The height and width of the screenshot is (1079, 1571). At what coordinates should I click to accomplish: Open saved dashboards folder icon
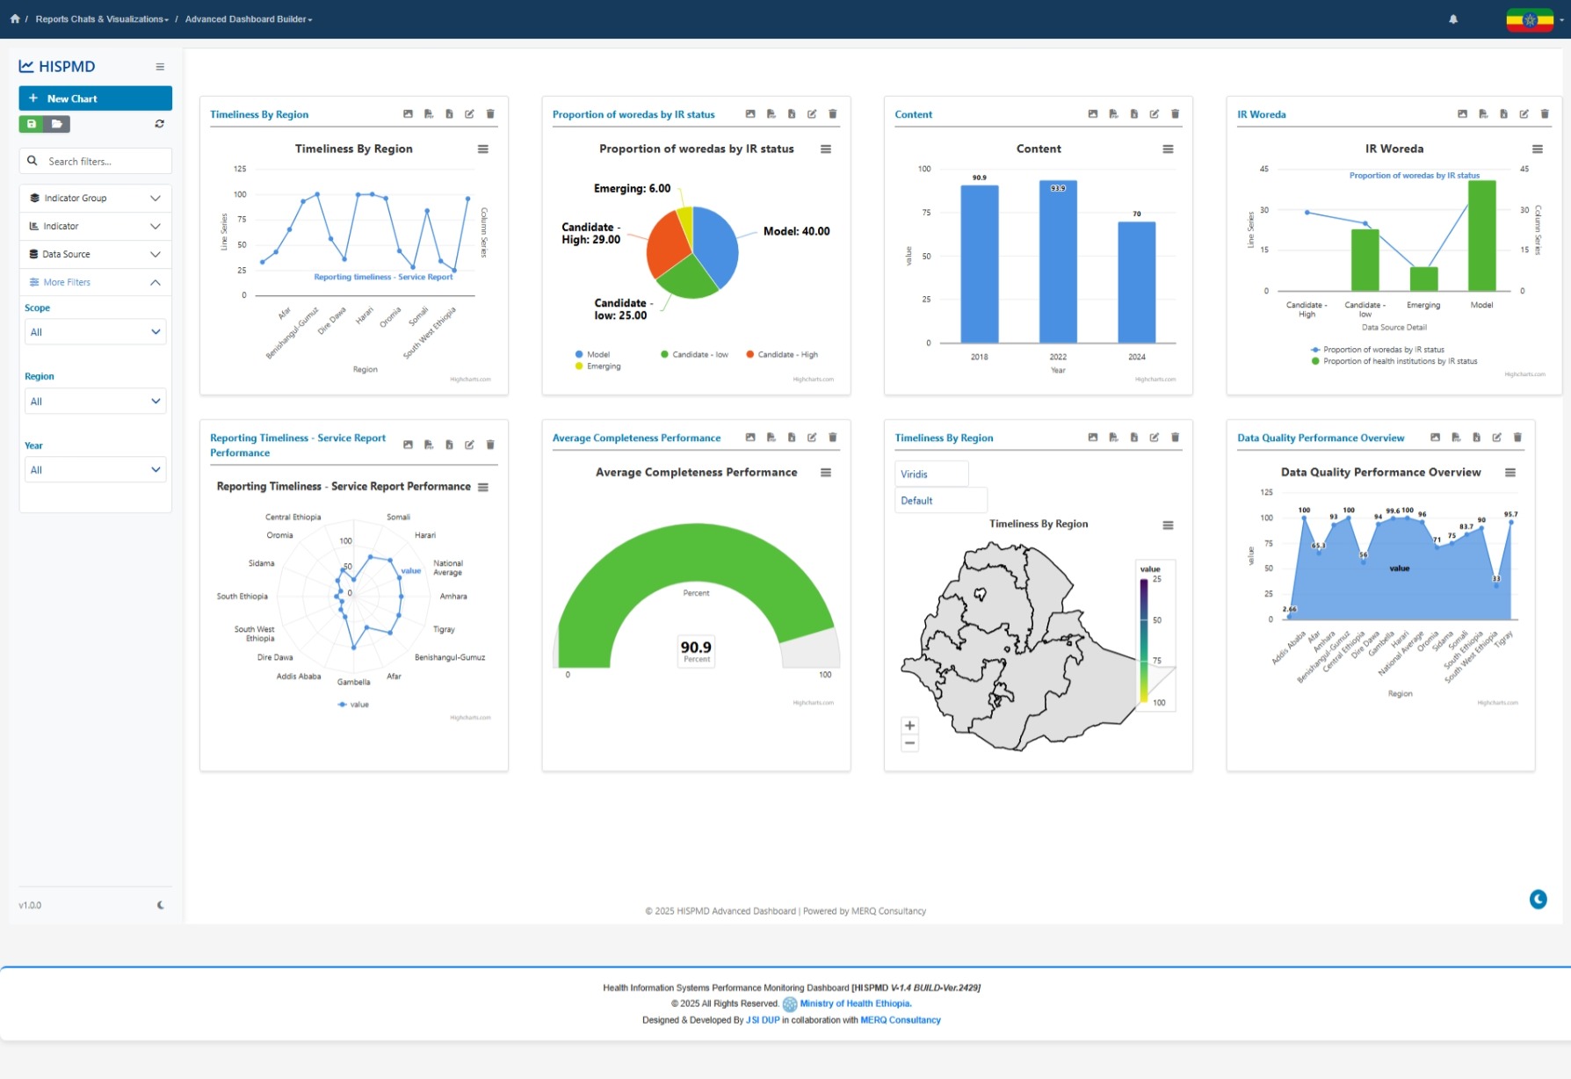(x=56, y=124)
